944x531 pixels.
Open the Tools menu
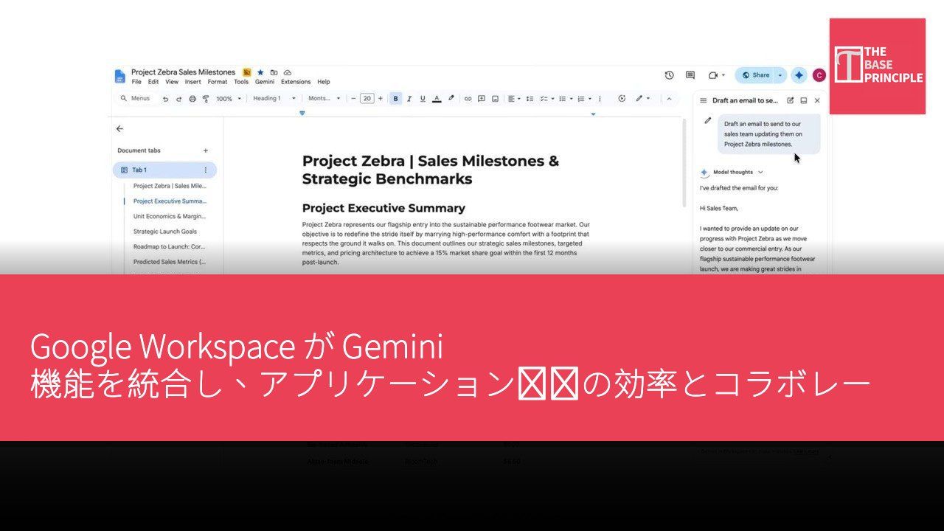click(241, 82)
